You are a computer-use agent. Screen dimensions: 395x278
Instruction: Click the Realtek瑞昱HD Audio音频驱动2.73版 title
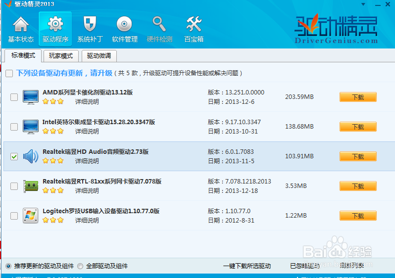coord(96,152)
